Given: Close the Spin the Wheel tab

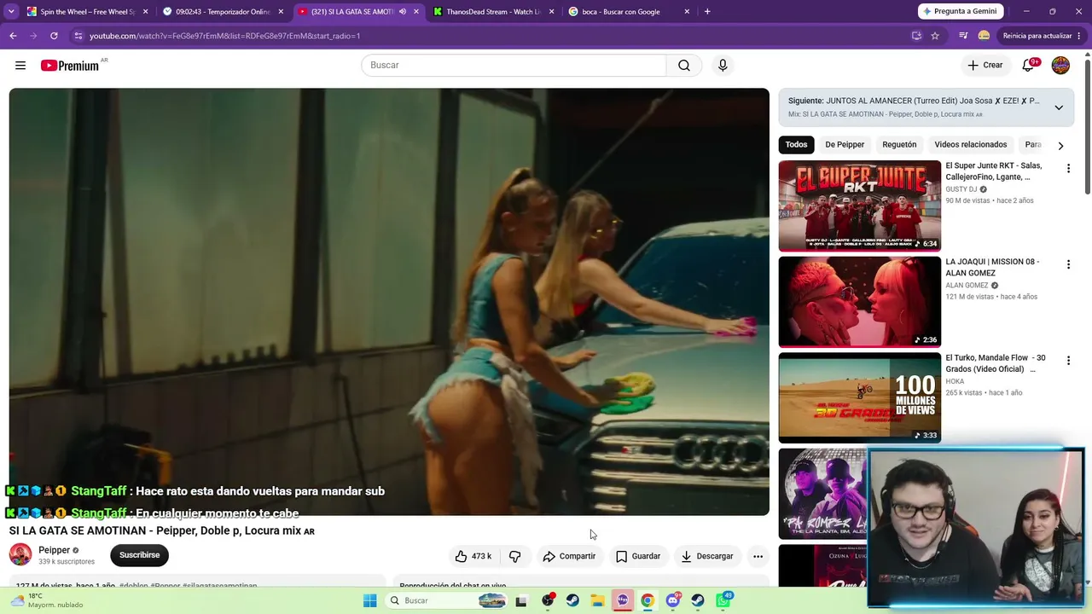Looking at the screenshot, I should click(x=145, y=12).
